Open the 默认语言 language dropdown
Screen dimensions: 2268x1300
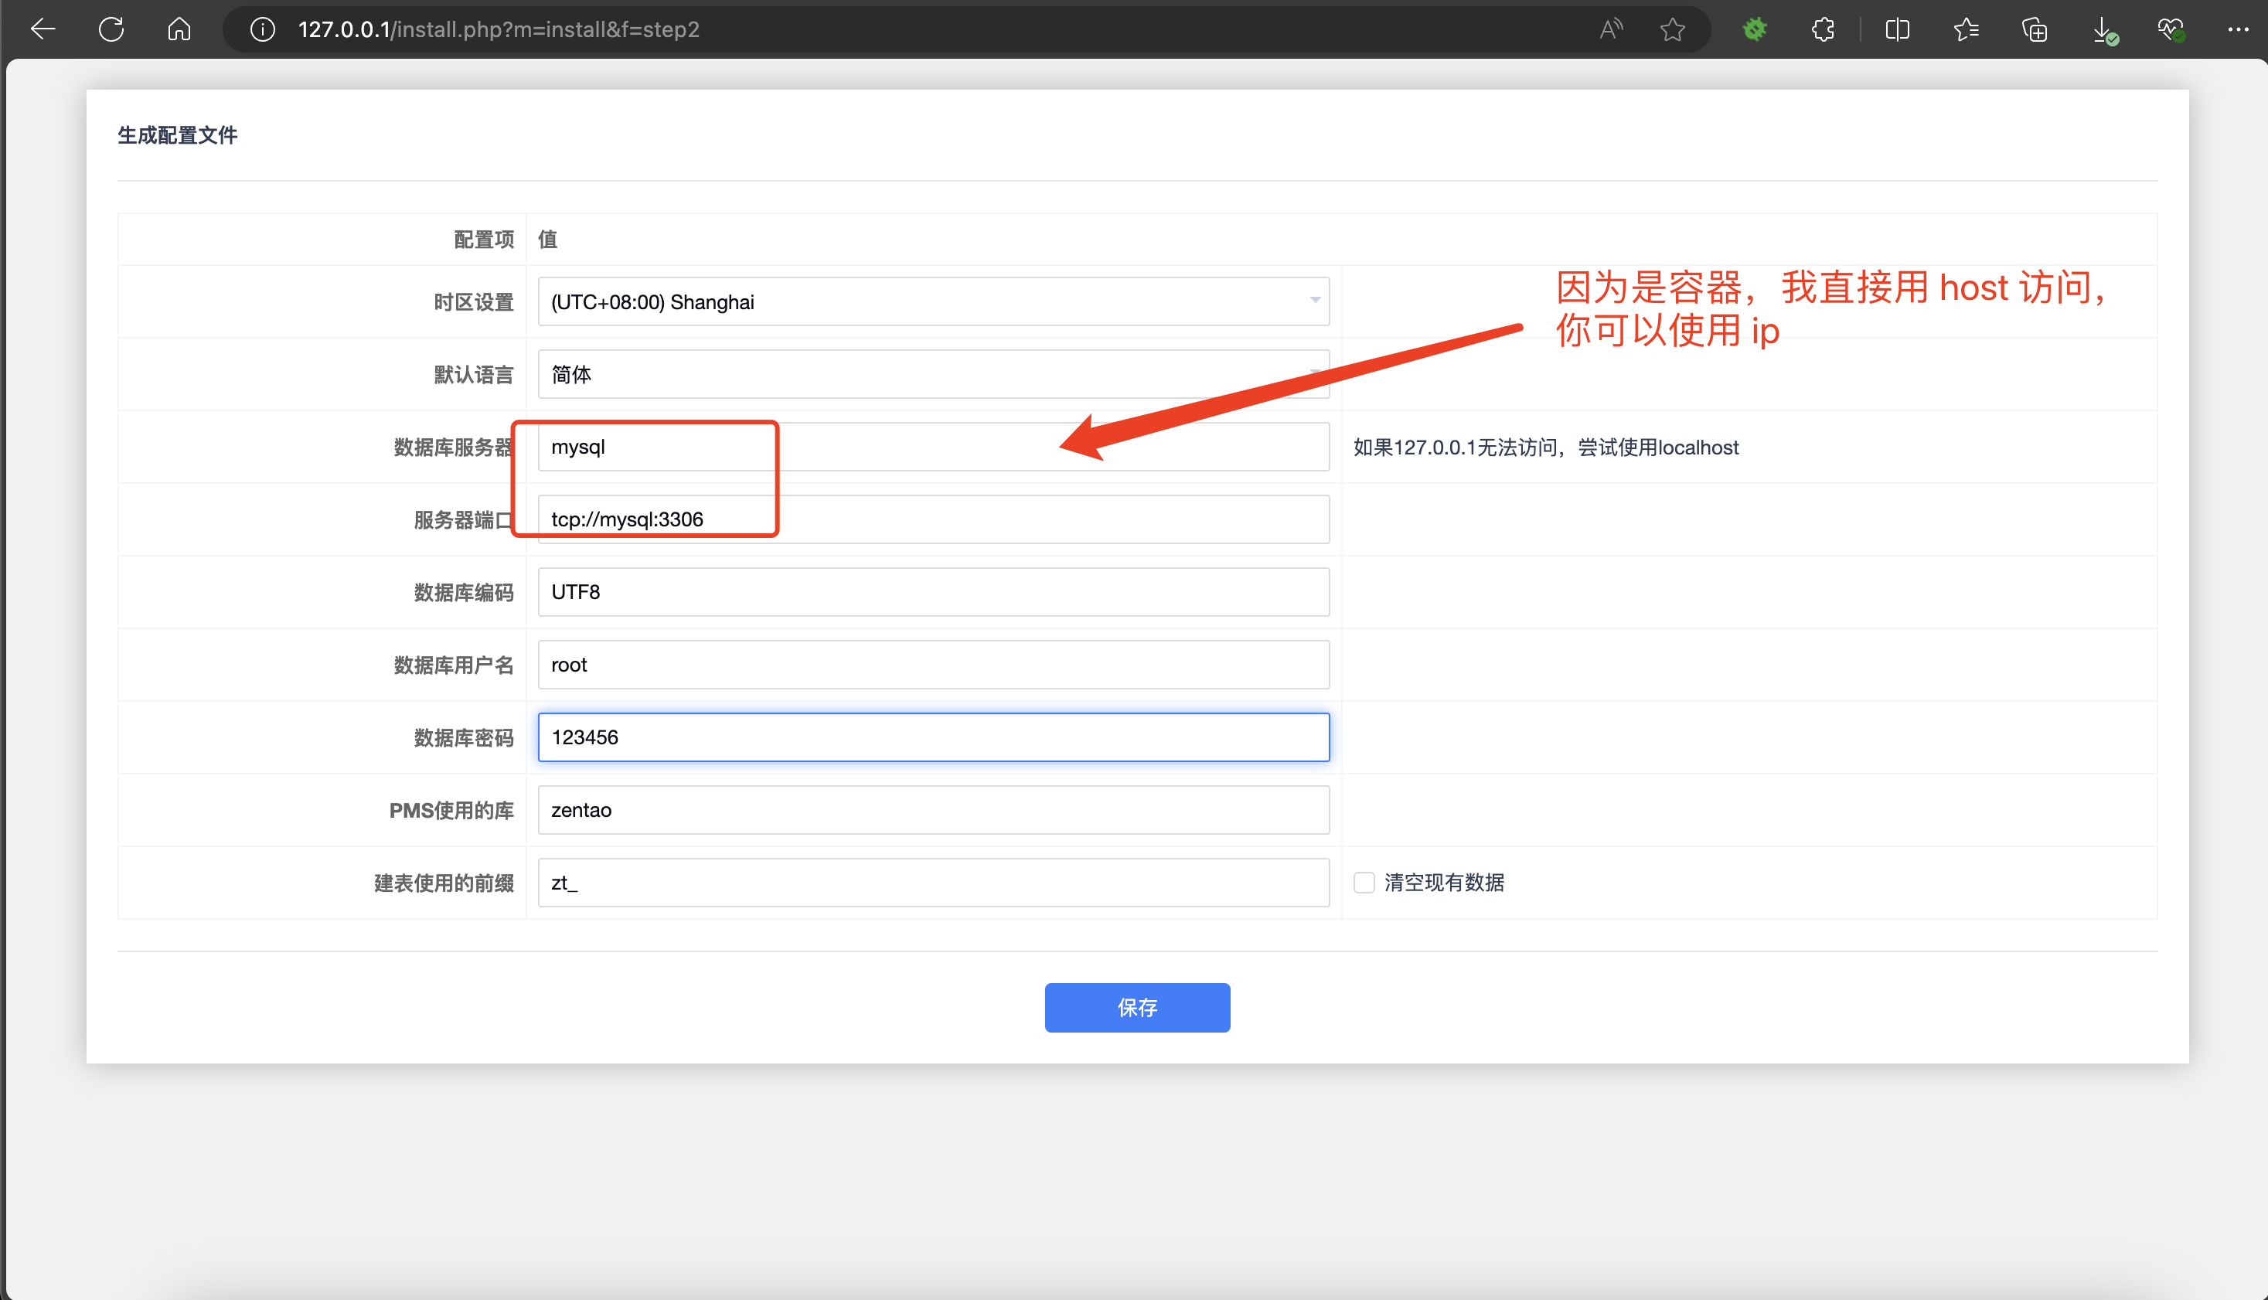point(933,374)
